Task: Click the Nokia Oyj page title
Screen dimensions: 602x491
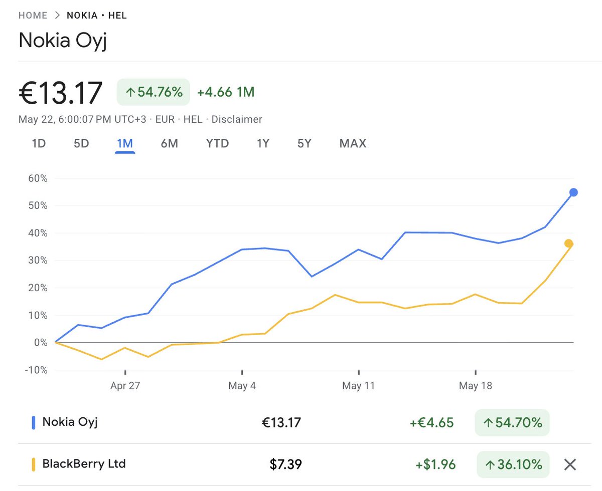Action: click(x=63, y=41)
